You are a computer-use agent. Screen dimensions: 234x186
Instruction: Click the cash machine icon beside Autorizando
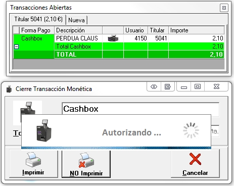[x=44, y=130]
